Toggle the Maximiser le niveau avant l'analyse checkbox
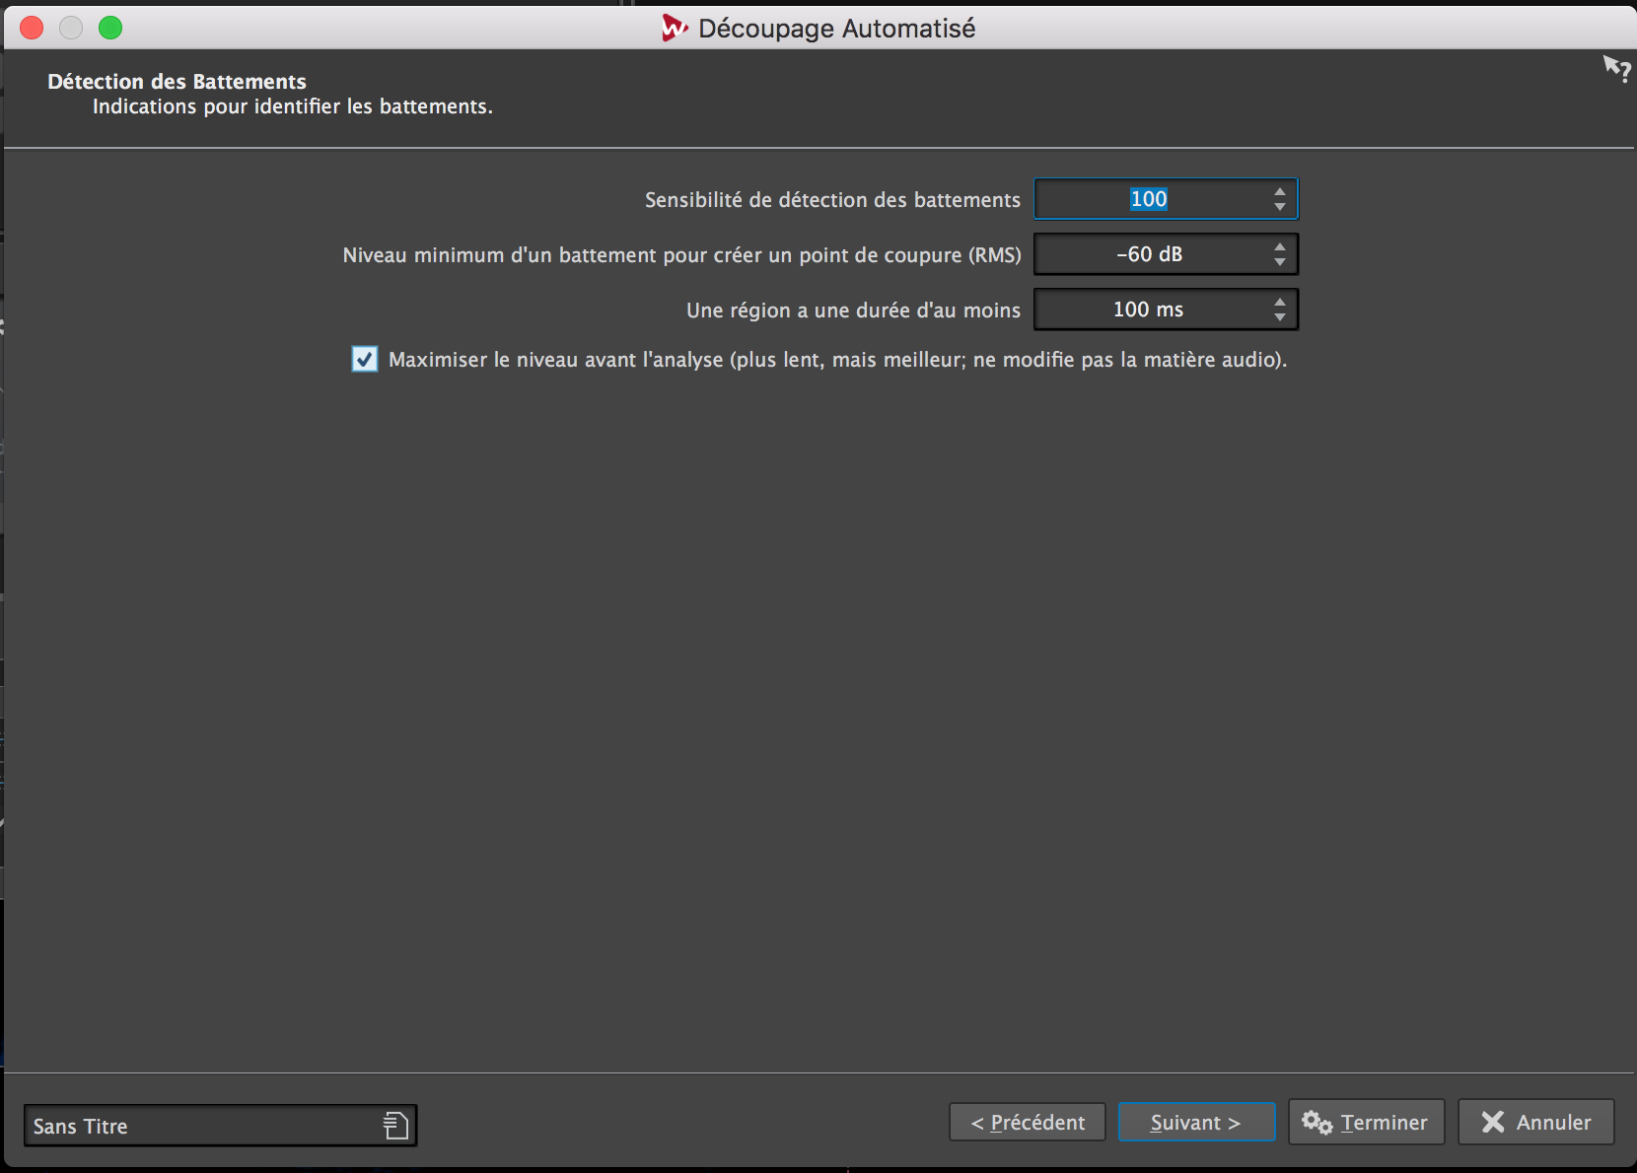This screenshot has height=1173, width=1637. tap(365, 359)
